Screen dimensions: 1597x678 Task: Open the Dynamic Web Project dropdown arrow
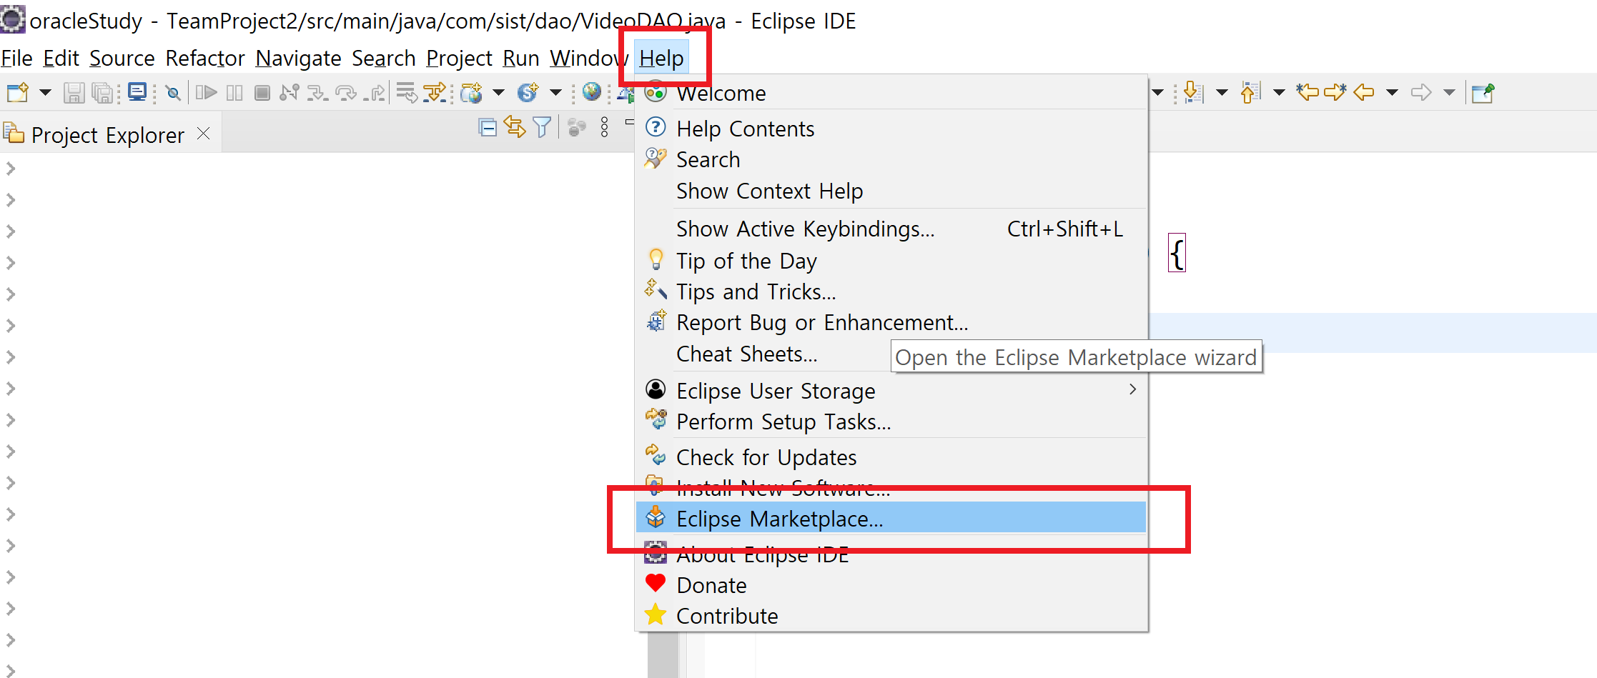(499, 93)
